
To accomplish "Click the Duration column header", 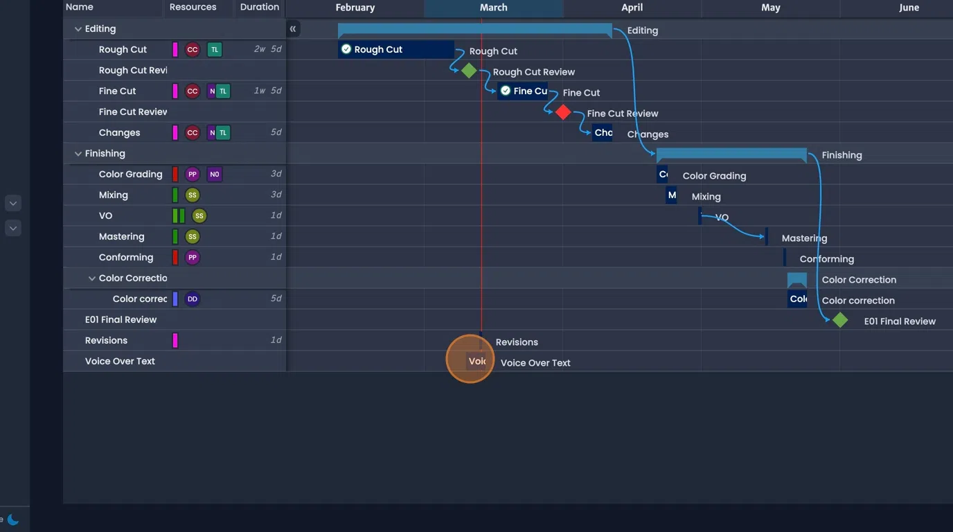I will (259, 8).
